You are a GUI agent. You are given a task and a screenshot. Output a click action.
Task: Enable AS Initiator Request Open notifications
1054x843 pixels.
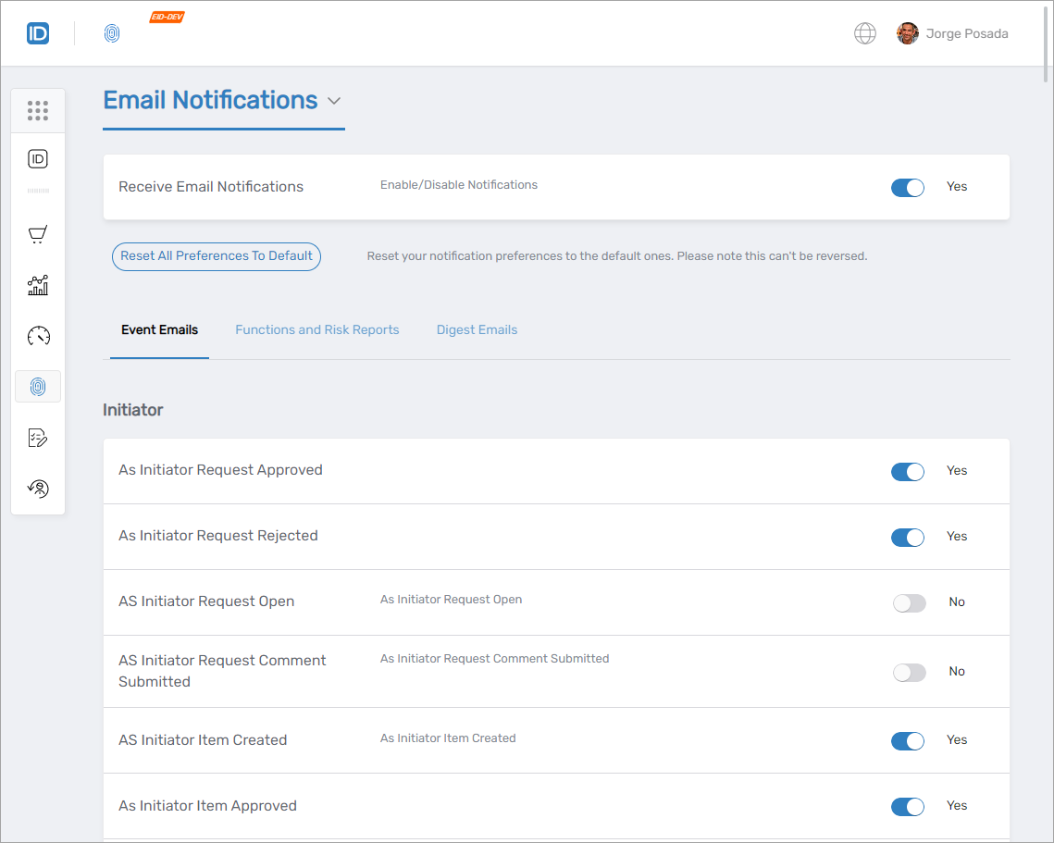909,602
